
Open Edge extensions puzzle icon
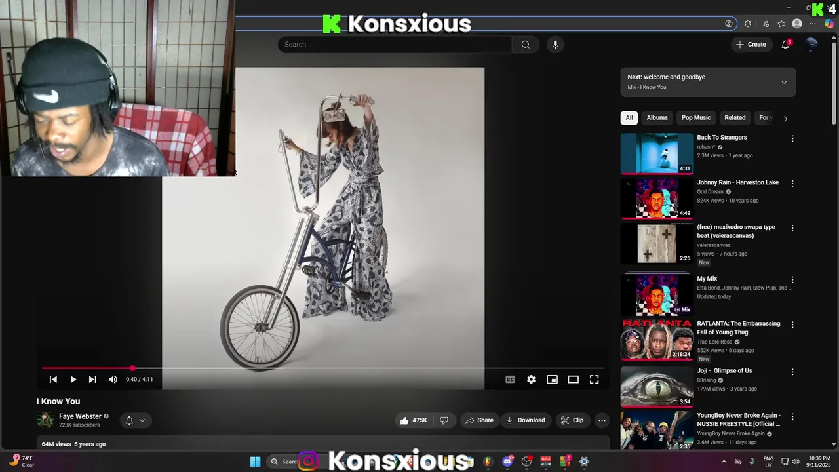point(748,24)
